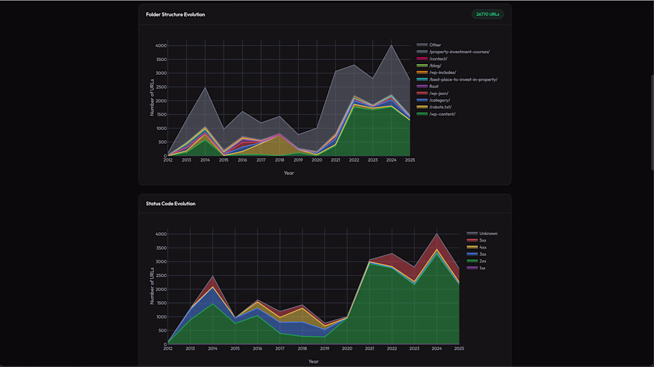Click the 2024 peak in folder chart
The height and width of the screenshot is (367, 654).
click(391, 45)
